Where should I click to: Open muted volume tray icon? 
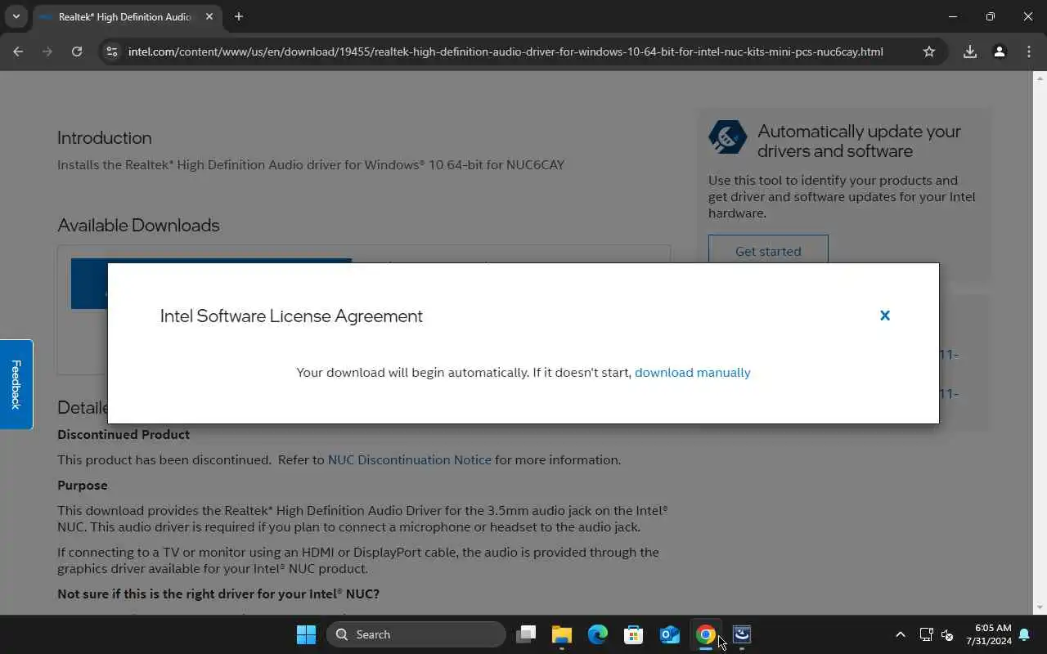947,634
